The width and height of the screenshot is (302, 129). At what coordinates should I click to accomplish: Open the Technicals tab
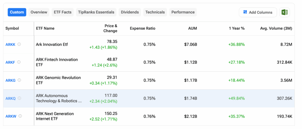pos(155,12)
